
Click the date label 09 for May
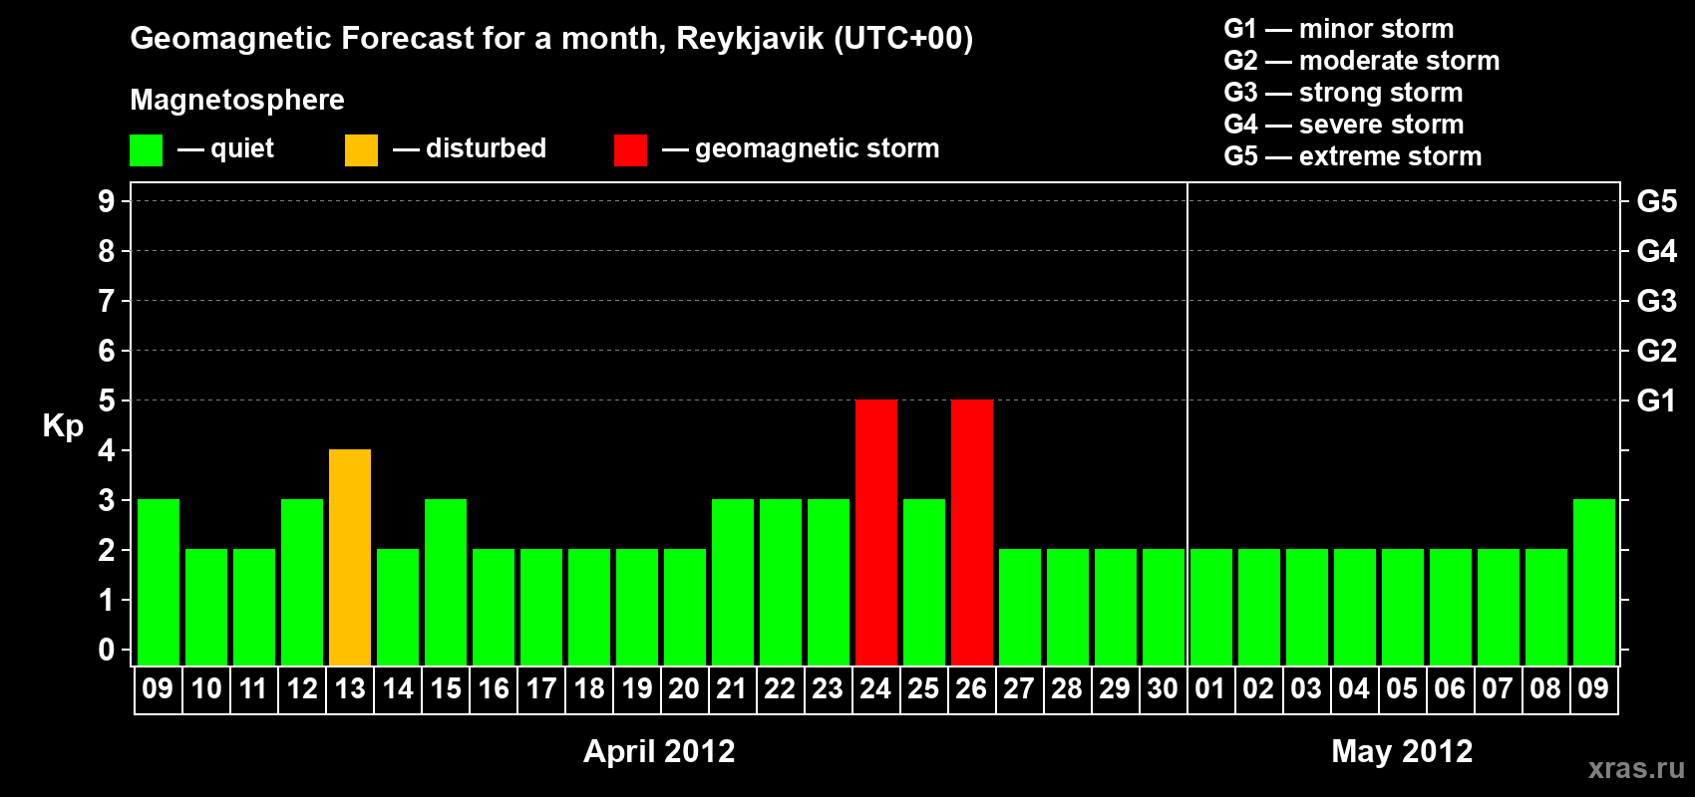point(1593,688)
